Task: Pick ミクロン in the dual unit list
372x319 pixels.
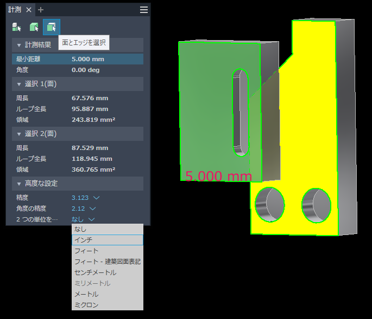Action: coord(107,305)
